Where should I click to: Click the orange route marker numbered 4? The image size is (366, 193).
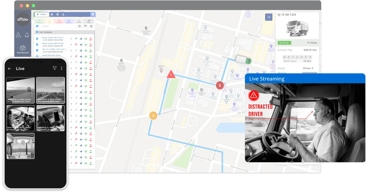(x=153, y=116)
